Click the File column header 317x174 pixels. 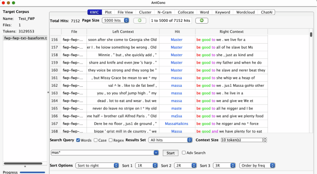[74, 32]
